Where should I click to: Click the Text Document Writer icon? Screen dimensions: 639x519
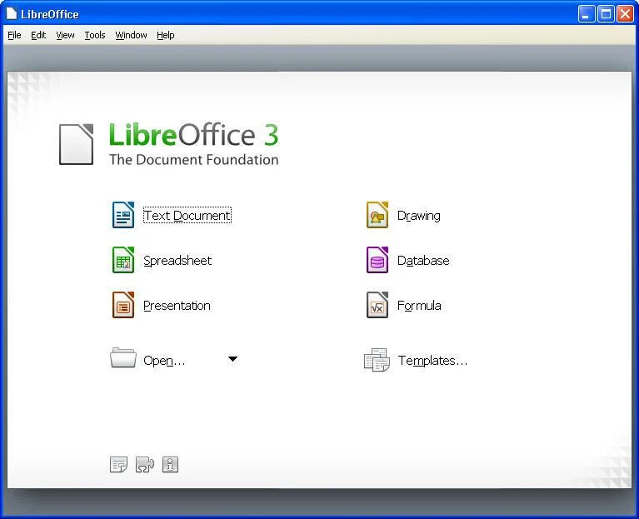(123, 215)
